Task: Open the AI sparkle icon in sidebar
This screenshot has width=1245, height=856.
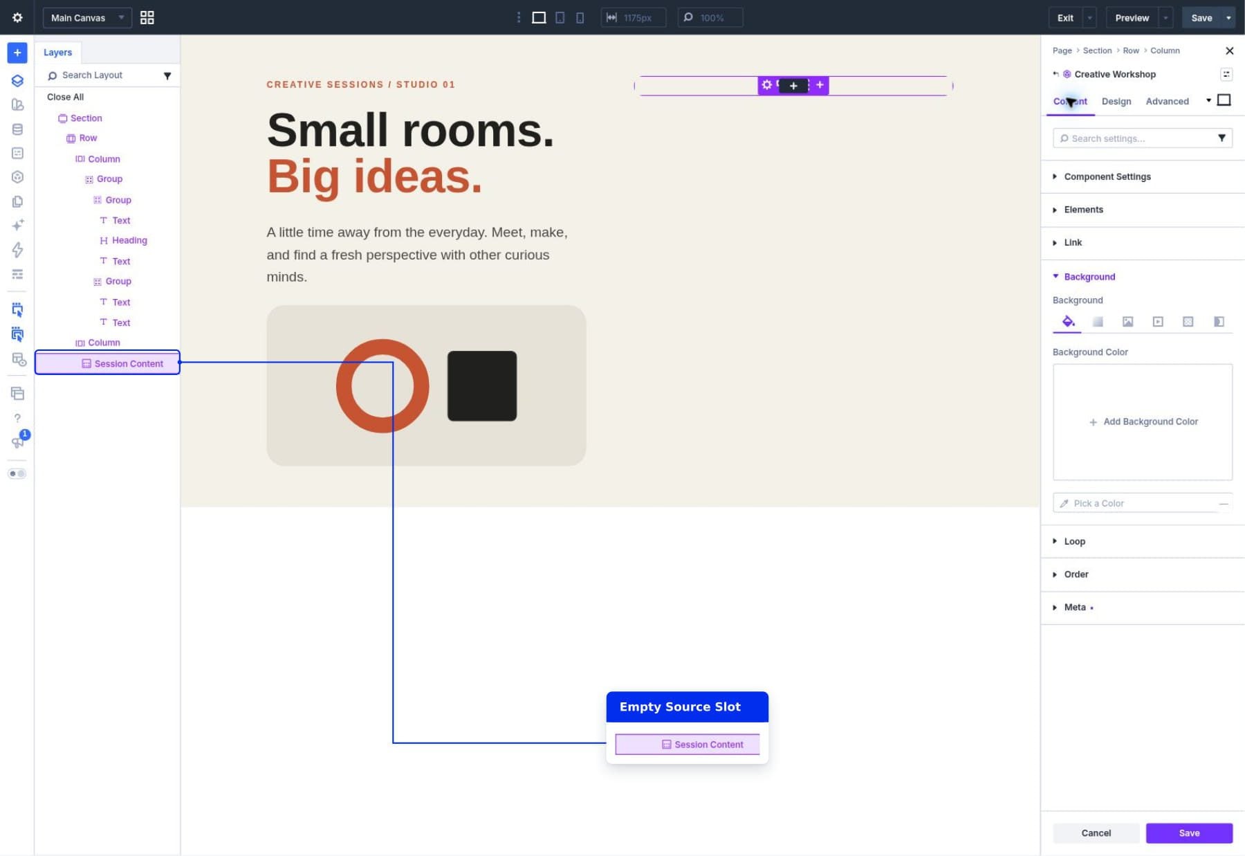Action: (17, 225)
